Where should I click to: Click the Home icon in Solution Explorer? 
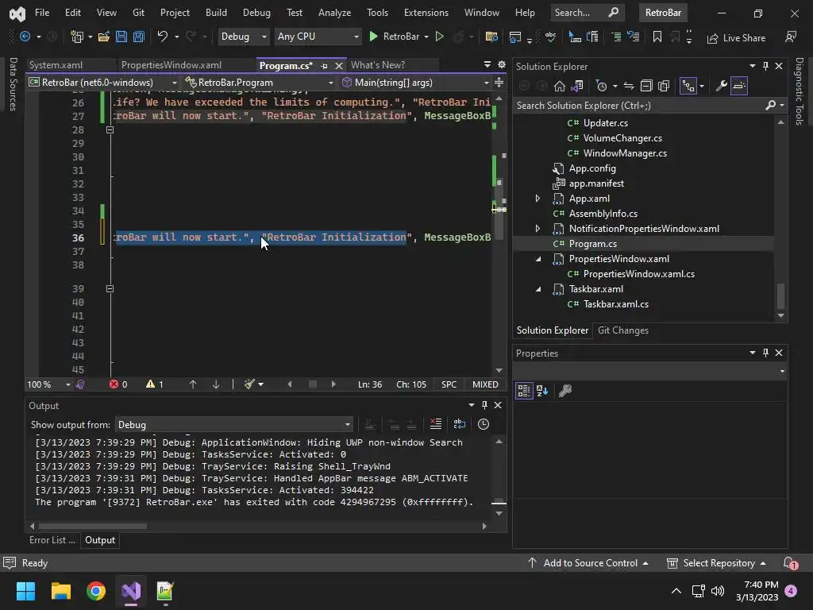click(560, 86)
